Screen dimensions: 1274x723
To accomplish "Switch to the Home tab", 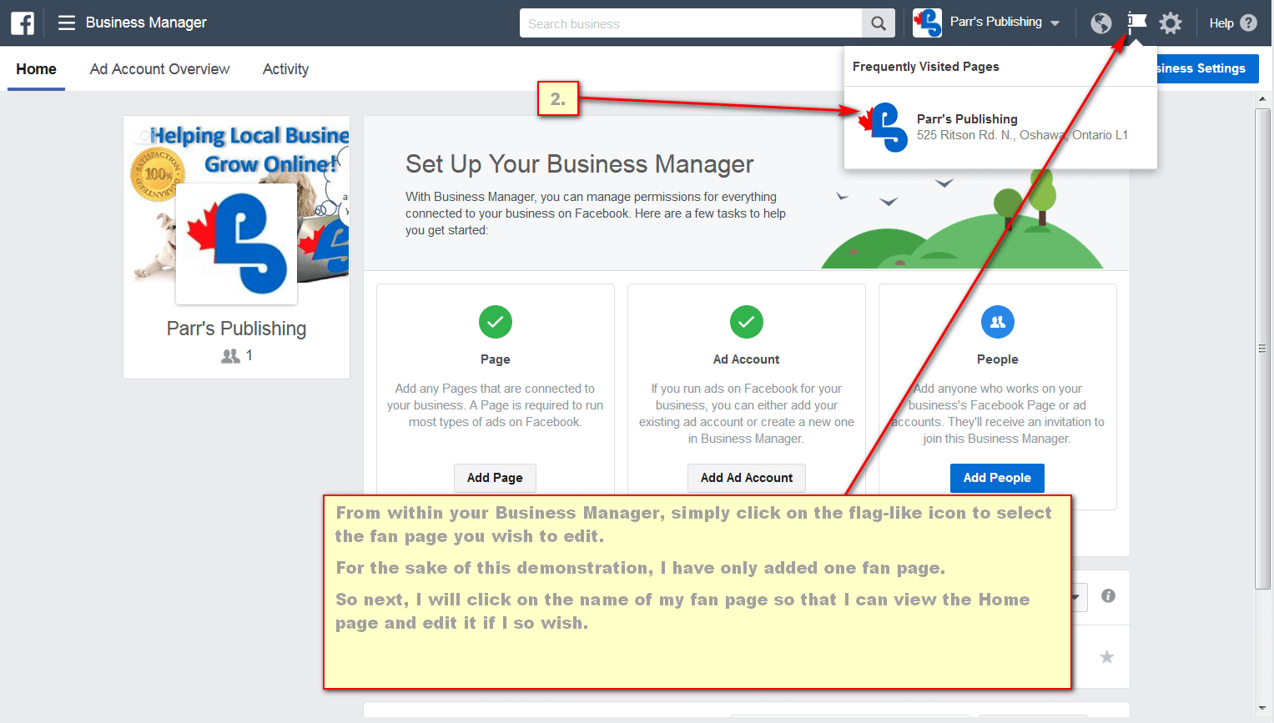I will pos(37,69).
